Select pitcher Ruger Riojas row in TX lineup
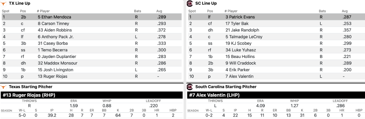The image size is (365, 119). click(x=92, y=76)
